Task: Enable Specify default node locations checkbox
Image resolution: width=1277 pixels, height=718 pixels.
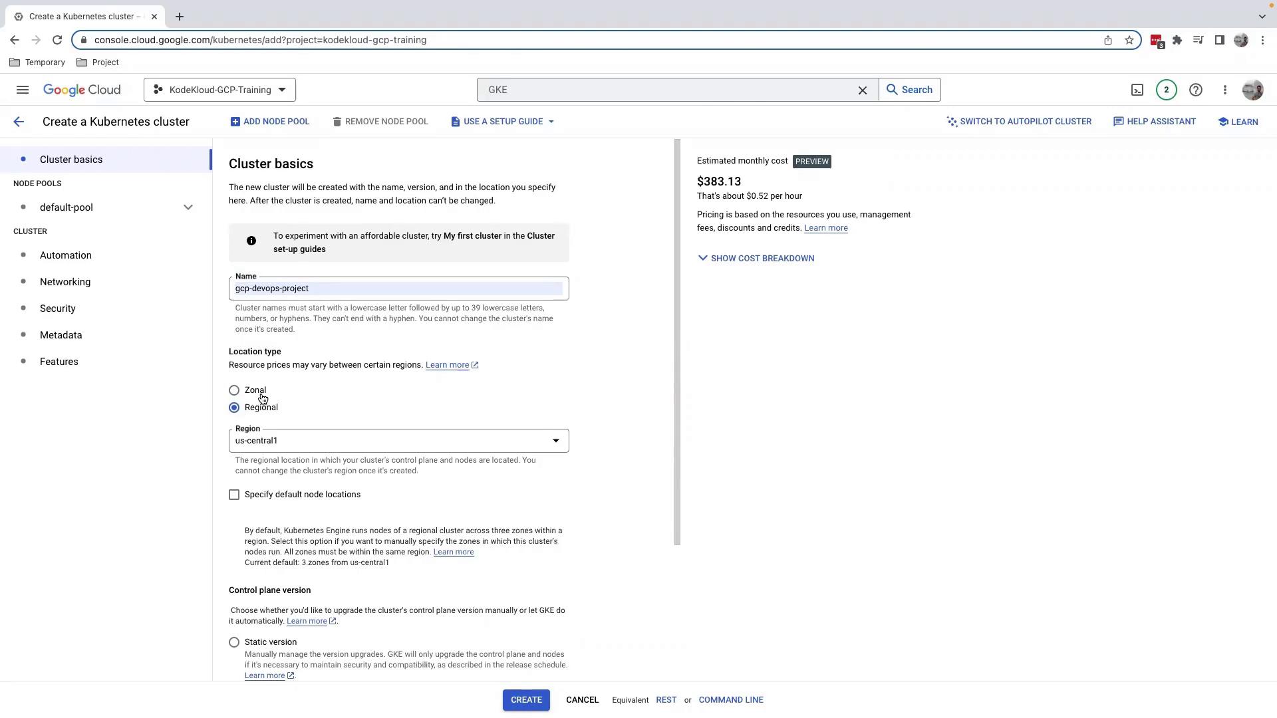Action: click(x=234, y=495)
